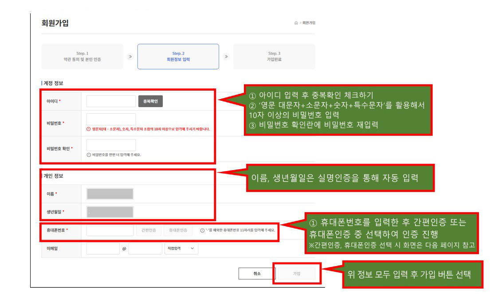Click the 비밀번호를 한번 더 입력해 주세요 hint
Screen dimensions: 498x302
(117, 155)
